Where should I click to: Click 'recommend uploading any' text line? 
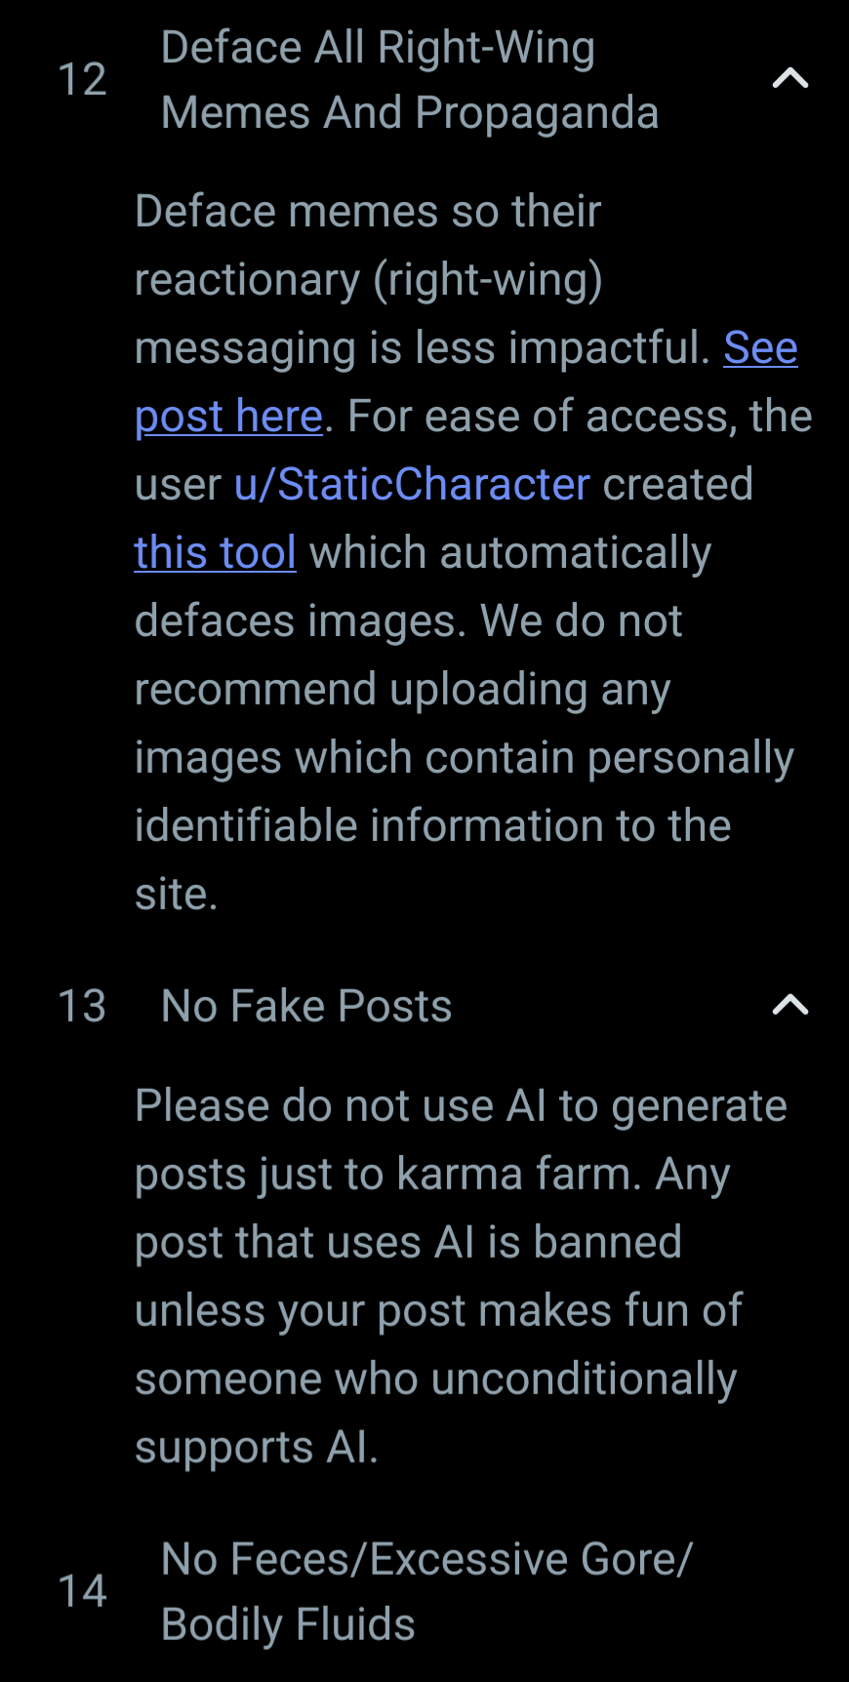pos(402,690)
